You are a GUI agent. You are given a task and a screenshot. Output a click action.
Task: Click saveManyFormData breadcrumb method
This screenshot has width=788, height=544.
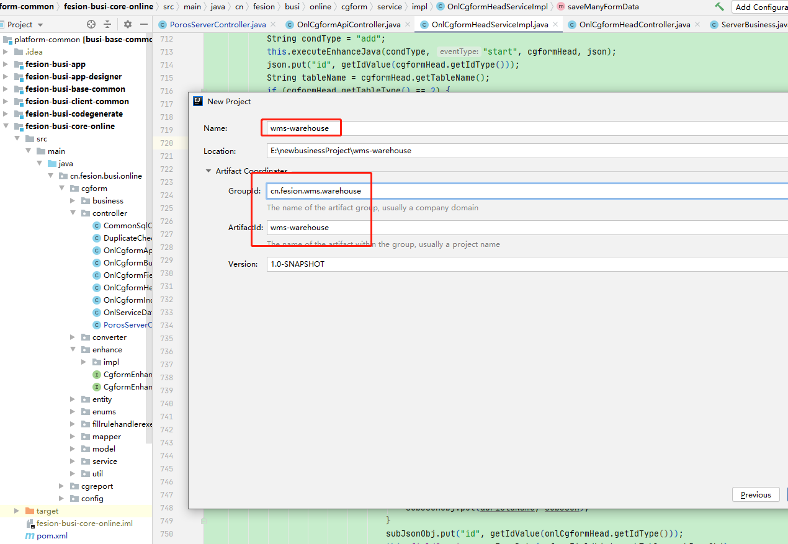[x=604, y=6]
